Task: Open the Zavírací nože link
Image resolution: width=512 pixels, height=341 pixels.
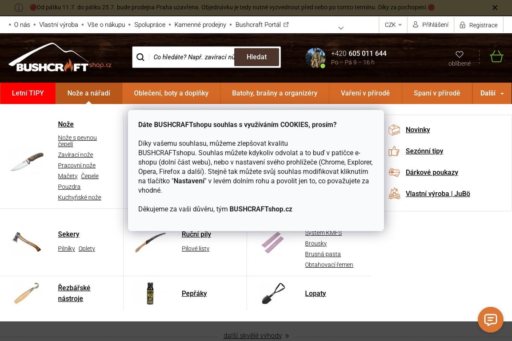Action: (76, 155)
